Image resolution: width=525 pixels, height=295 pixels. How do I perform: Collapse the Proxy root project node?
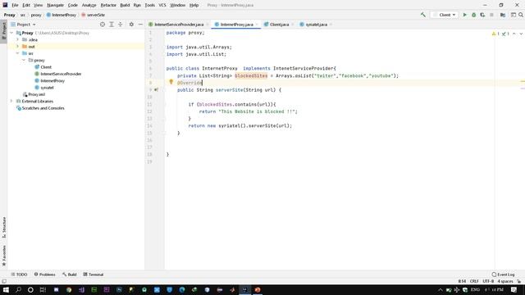point(11,33)
